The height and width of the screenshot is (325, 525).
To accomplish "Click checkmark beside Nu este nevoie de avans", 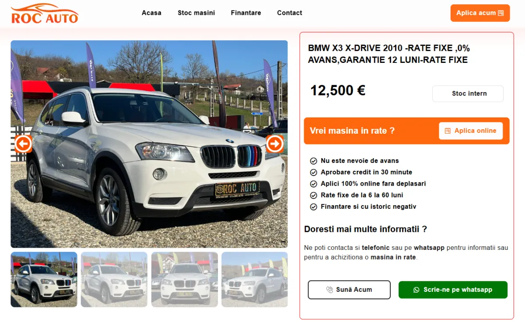I will coord(313,161).
